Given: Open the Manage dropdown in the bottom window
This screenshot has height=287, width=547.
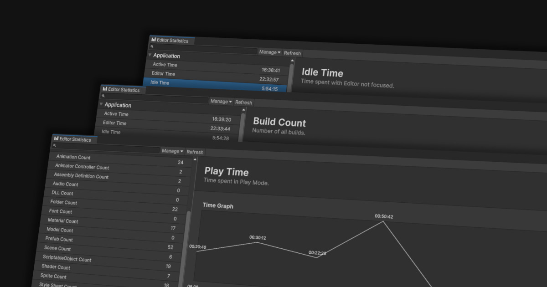Looking at the screenshot, I should 172,151.
